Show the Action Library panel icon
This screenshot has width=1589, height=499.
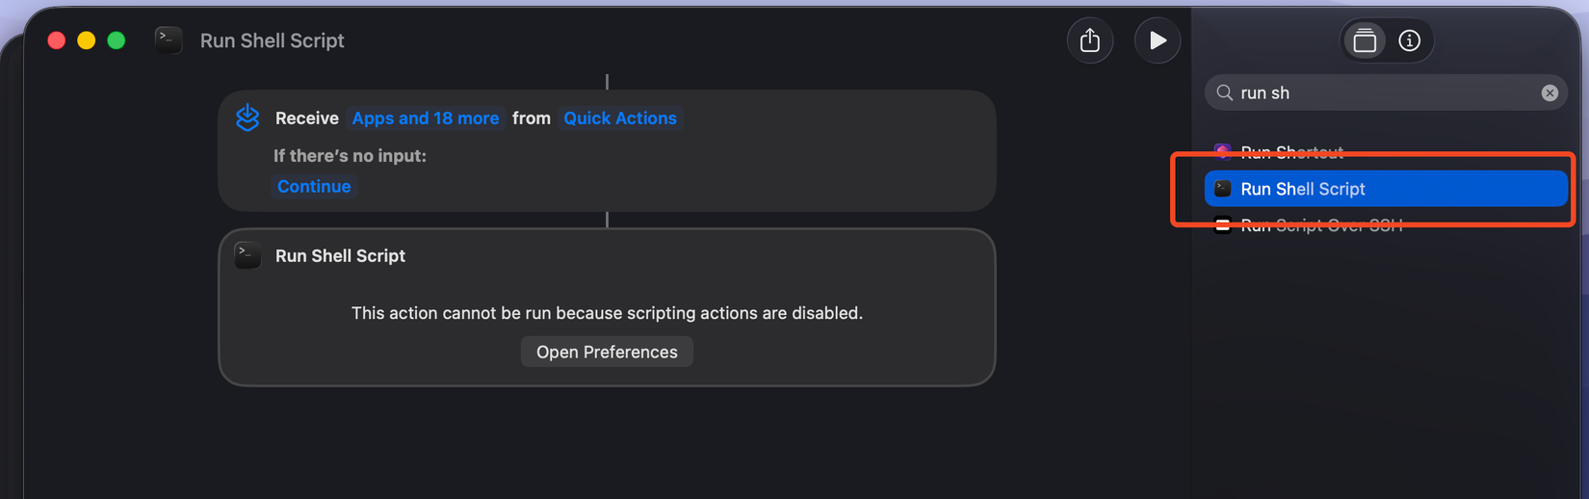tap(1365, 40)
